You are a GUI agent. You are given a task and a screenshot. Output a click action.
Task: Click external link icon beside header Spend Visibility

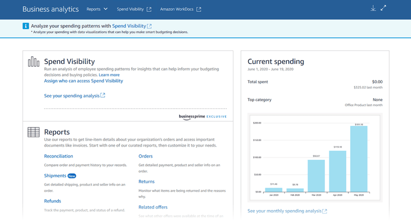pyautogui.click(x=149, y=9)
